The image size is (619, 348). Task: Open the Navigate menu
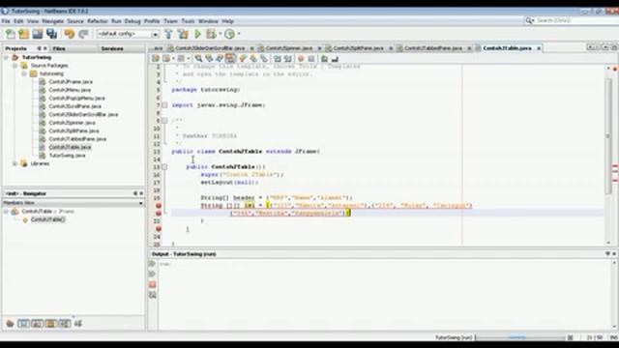click(x=53, y=21)
